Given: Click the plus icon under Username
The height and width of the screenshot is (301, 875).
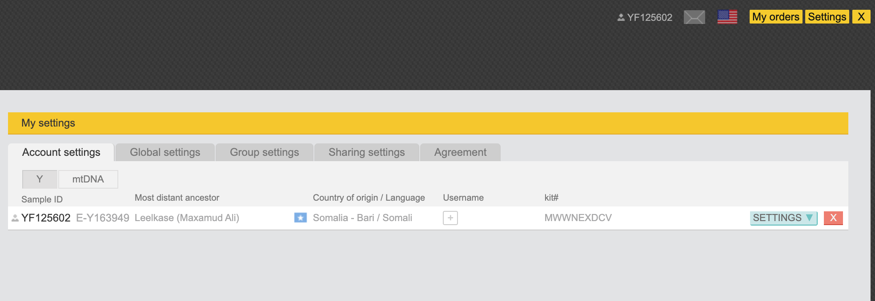Looking at the screenshot, I should pyautogui.click(x=450, y=218).
